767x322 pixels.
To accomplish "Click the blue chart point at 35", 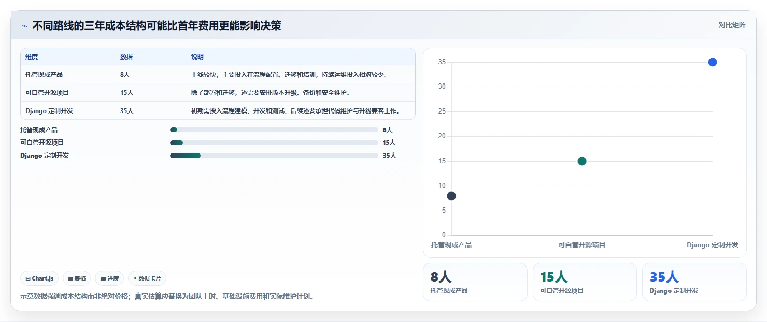I will [713, 62].
